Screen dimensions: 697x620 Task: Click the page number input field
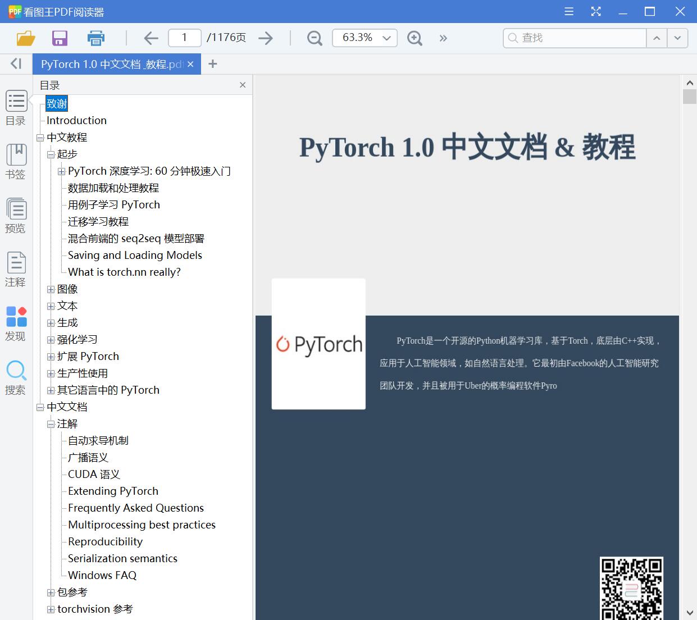(x=184, y=38)
